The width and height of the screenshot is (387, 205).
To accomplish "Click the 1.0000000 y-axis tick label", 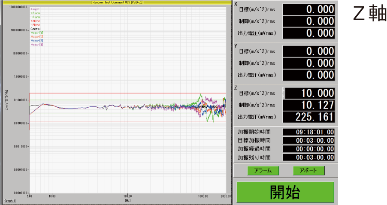I will [21, 76].
